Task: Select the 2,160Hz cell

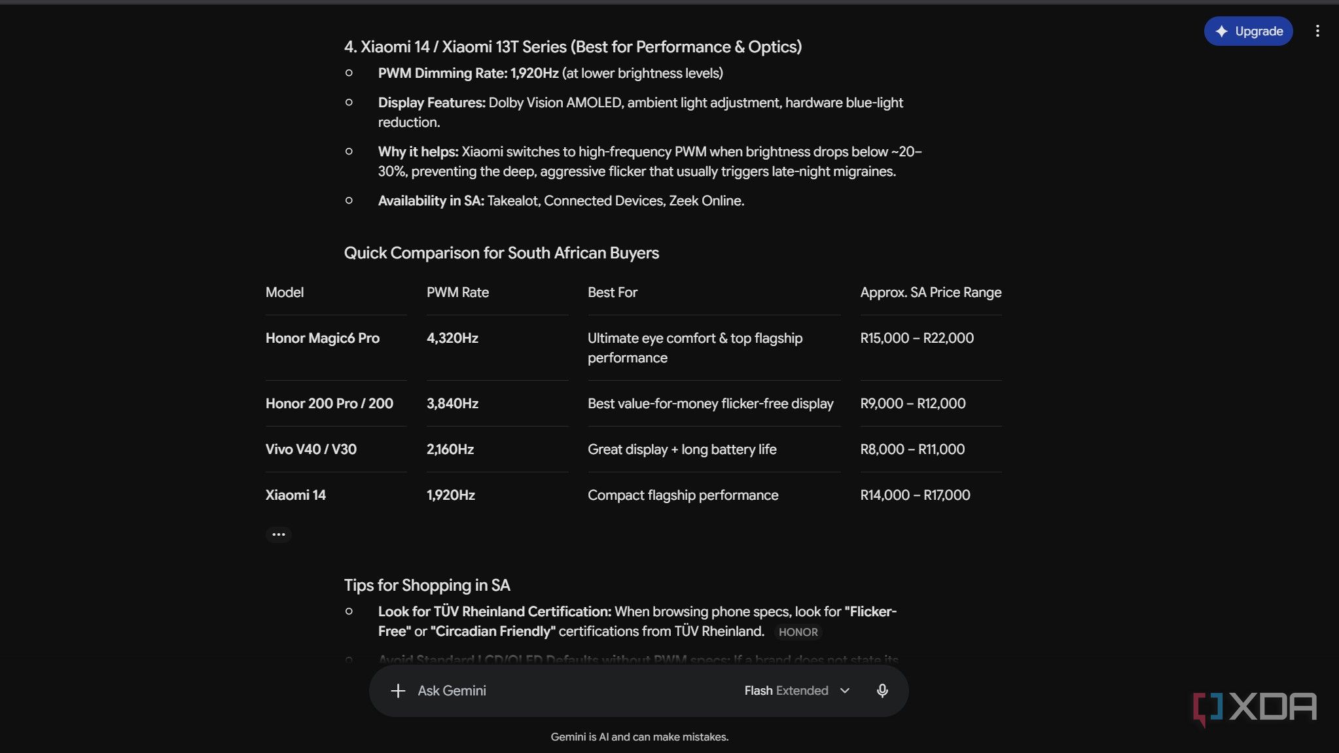Action: 450,449
